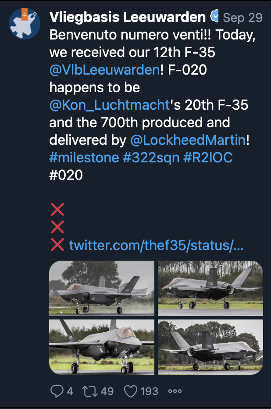The image size is (271, 409).
Task: Open the #milestone hashtag
Action: click(84, 158)
